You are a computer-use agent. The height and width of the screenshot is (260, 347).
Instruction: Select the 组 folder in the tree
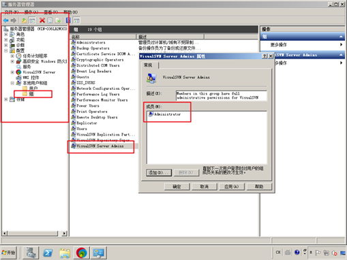[31, 94]
